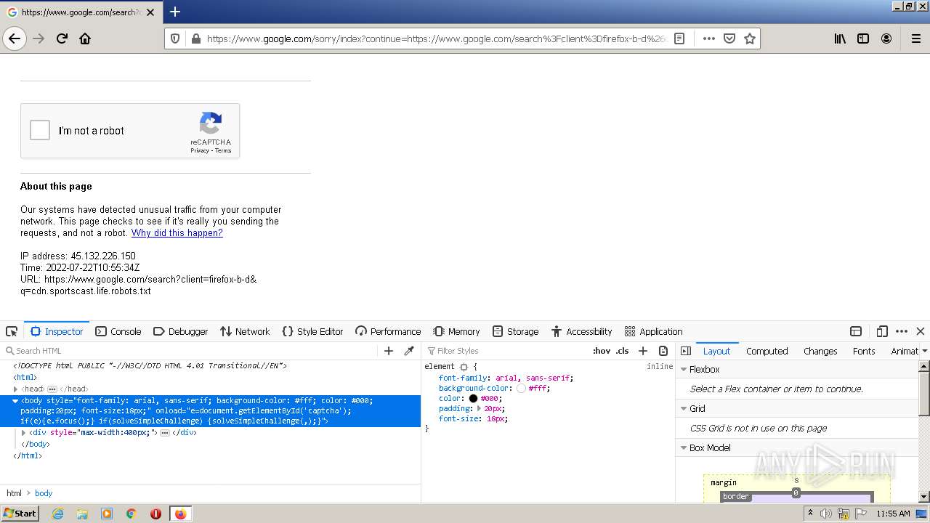The image size is (930, 523).
Task: Show sidebars icon in toolbar
Action: click(863, 38)
